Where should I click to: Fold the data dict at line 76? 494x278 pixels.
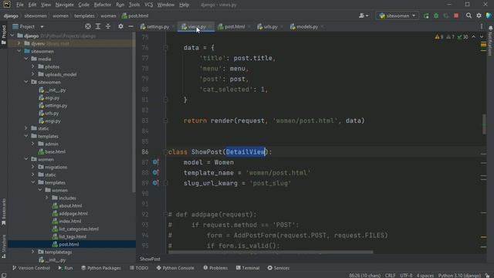click(x=165, y=48)
